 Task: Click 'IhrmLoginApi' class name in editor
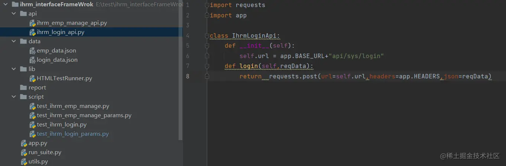(x=254, y=36)
